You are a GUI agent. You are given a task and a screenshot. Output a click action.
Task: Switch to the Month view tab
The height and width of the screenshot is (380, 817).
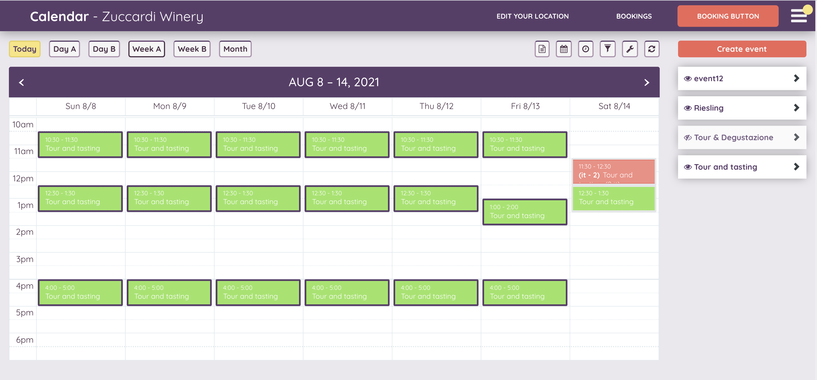point(235,49)
